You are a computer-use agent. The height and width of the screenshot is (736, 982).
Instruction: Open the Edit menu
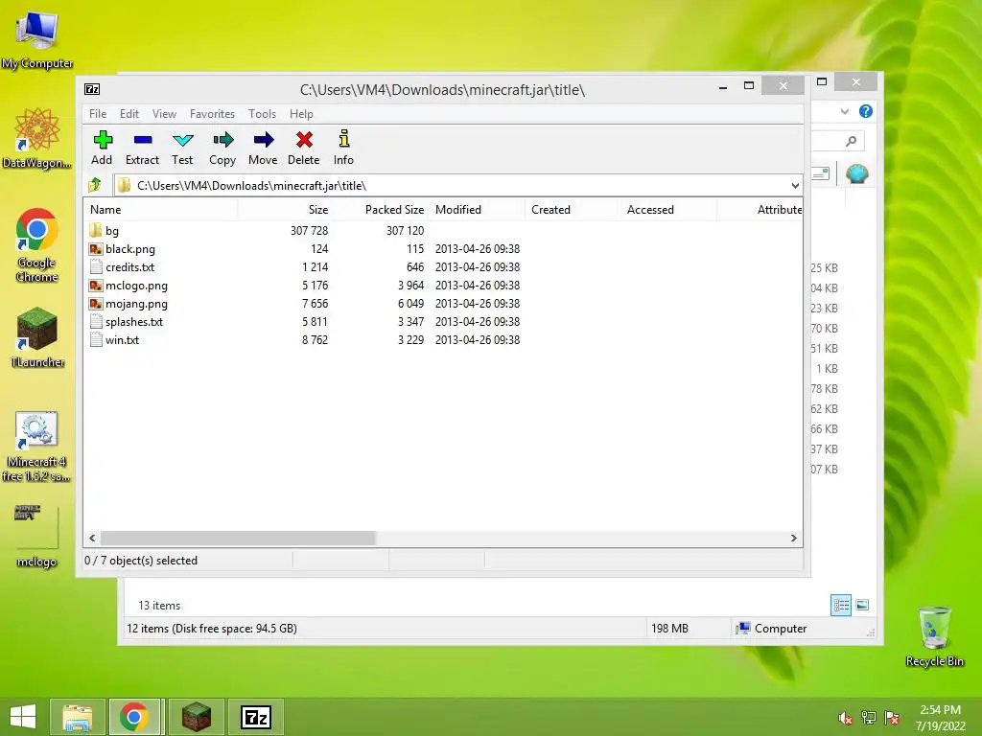point(129,114)
